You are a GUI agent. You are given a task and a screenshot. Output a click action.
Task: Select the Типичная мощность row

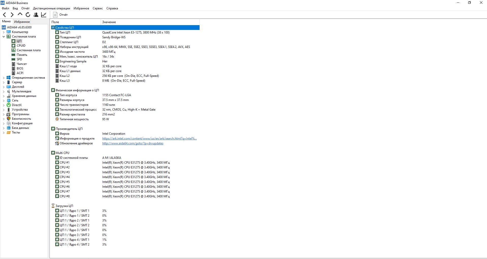tap(125, 119)
